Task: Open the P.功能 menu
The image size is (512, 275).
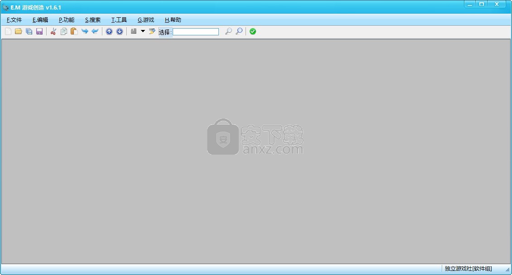Action: pyautogui.click(x=67, y=20)
